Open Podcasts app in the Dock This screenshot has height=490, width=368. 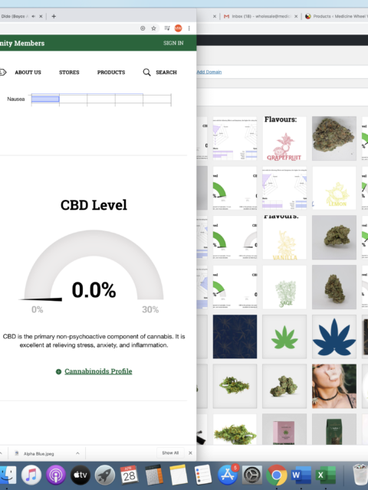click(x=56, y=475)
